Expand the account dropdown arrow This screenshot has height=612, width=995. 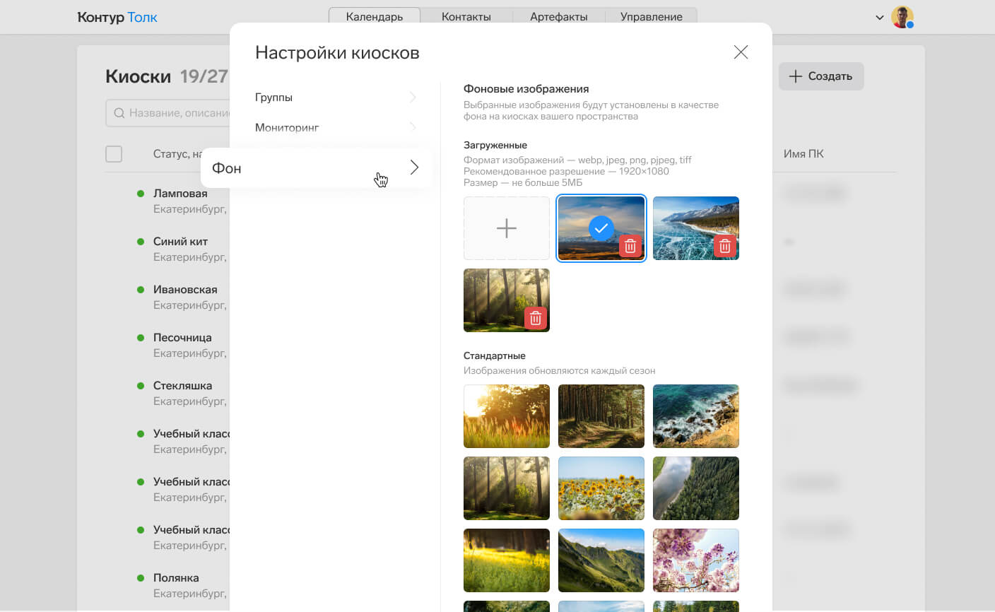880,17
